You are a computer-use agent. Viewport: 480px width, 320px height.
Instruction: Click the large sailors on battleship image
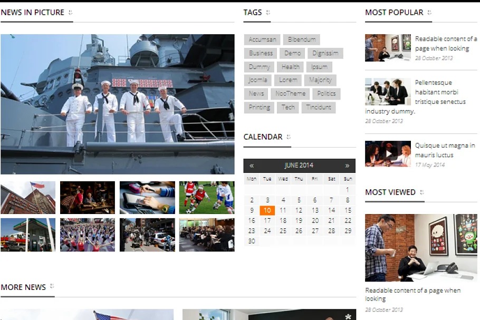[x=118, y=104]
